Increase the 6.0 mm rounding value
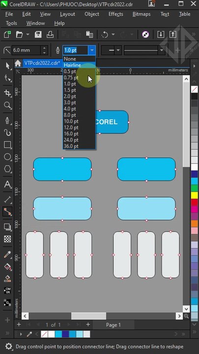The image size is (199, 354). (x=44, y=48)
